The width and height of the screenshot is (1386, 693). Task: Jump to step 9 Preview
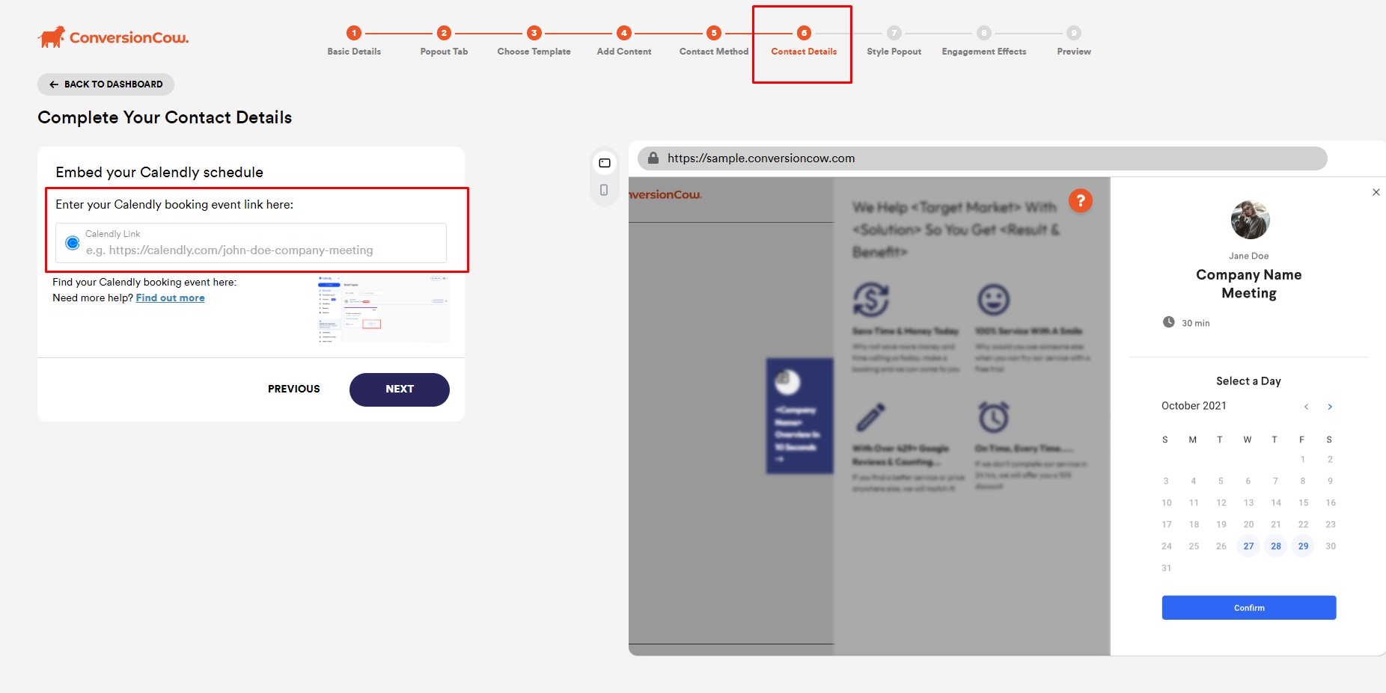1074,41
